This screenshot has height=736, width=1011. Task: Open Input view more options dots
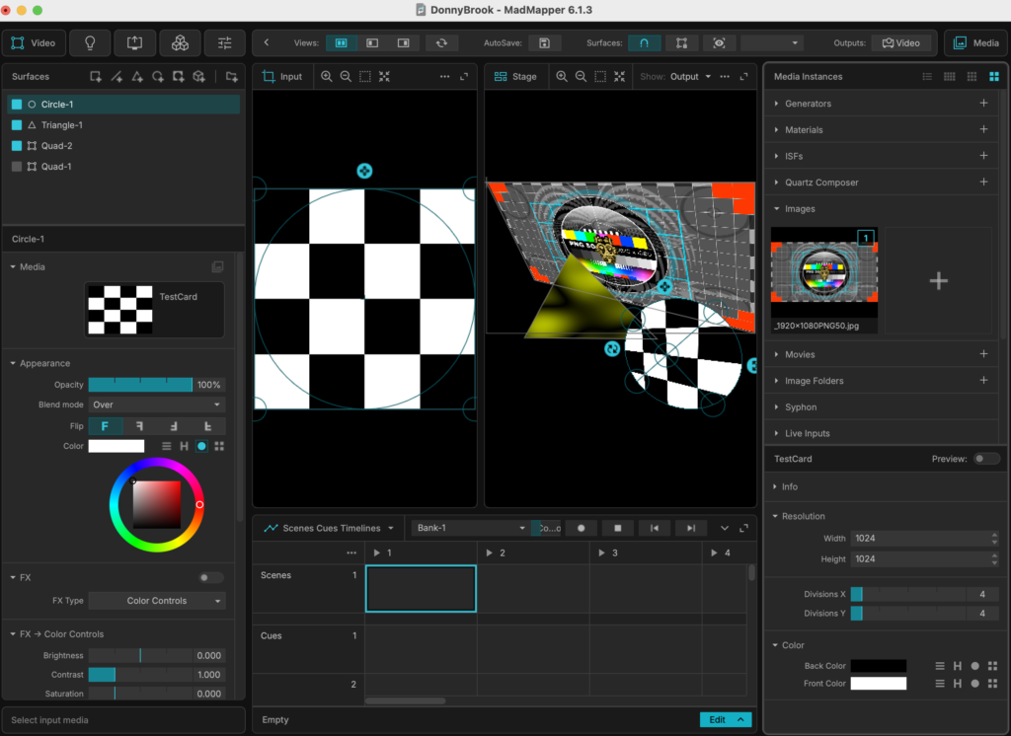(x=445, y=76)
